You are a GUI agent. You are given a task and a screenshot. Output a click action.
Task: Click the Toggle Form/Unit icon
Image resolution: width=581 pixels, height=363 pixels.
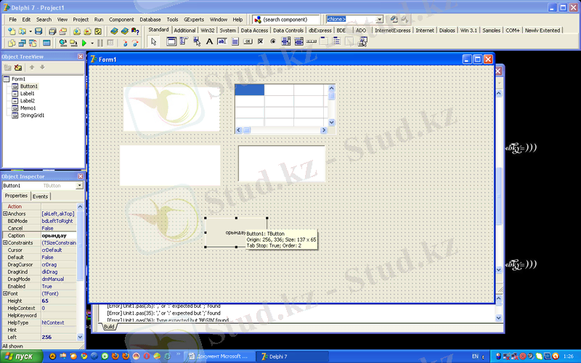[x=33, y=44]
